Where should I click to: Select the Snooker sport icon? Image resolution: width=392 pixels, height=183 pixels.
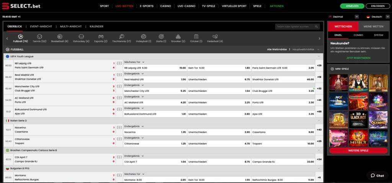point(178,36)
